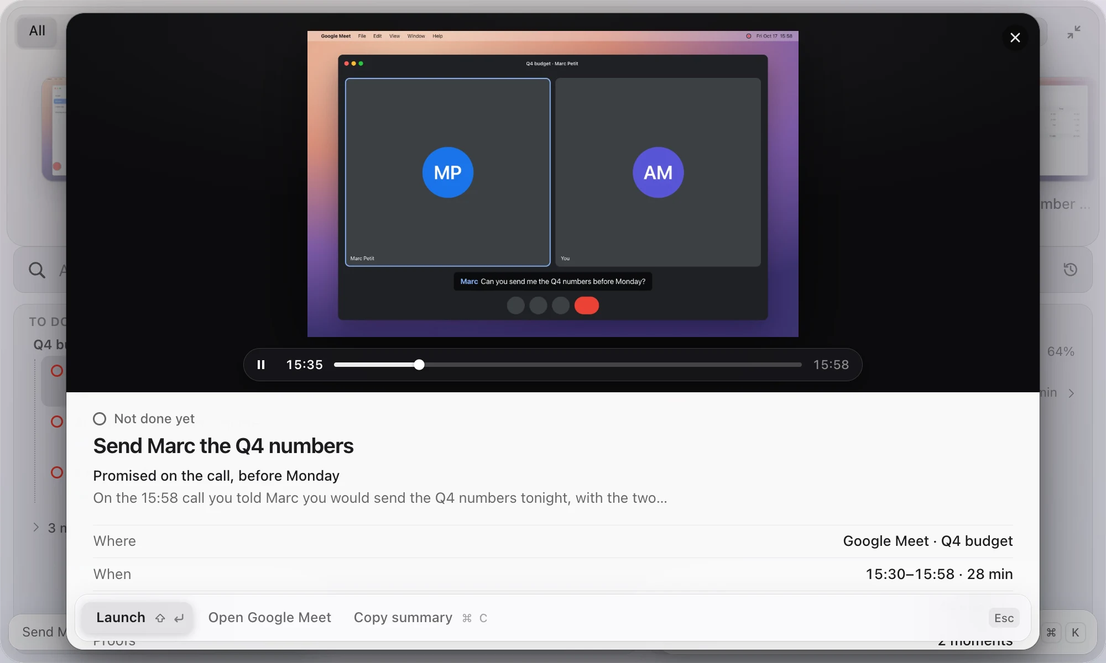Pause the recording playback
The image size is (1106, 663).
pyautogui.click(x=261, y=365)
